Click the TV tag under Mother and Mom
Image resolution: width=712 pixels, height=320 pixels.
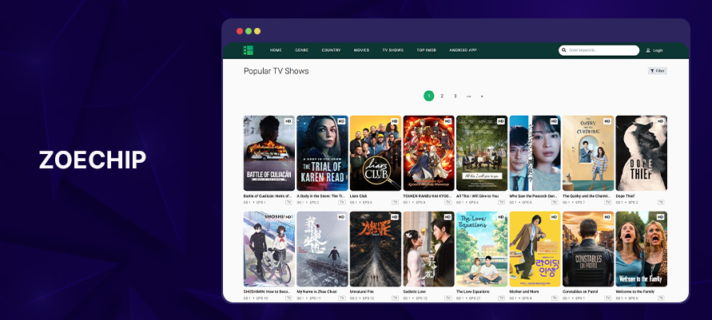(555, 298)
